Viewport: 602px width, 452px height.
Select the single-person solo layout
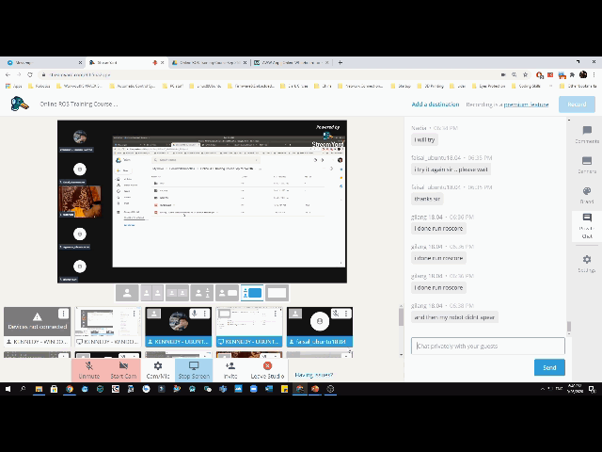pos(127,293)
